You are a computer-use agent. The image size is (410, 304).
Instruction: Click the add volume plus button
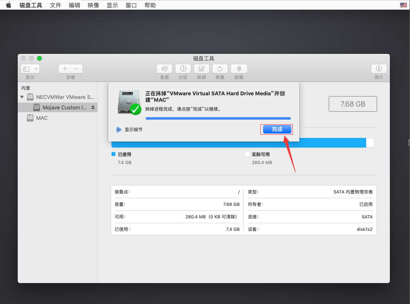point(65,69)
